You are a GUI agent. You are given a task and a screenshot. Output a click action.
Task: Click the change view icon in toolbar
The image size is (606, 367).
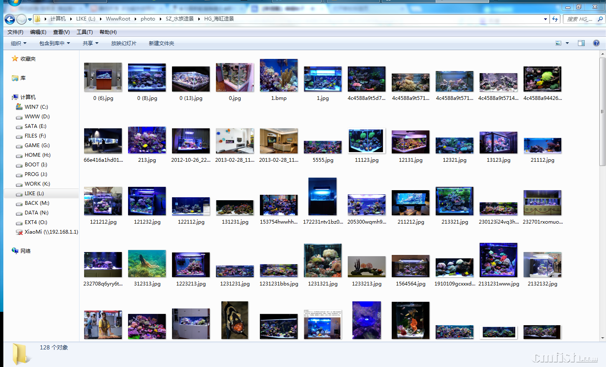(x=558, y=43)
